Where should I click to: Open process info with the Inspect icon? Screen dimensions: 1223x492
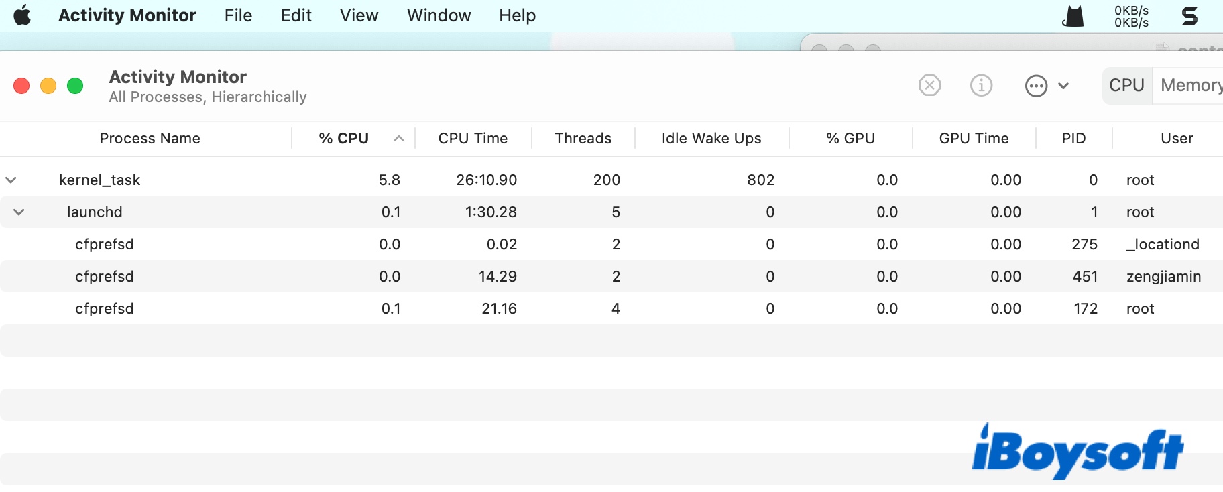pyautogui.click(x=981, y=86)
